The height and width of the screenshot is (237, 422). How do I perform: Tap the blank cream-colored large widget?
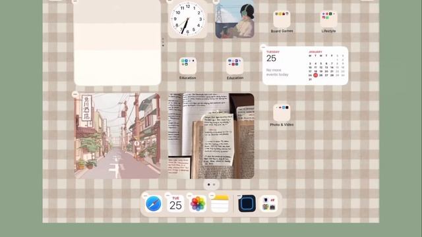click(117, 43)
